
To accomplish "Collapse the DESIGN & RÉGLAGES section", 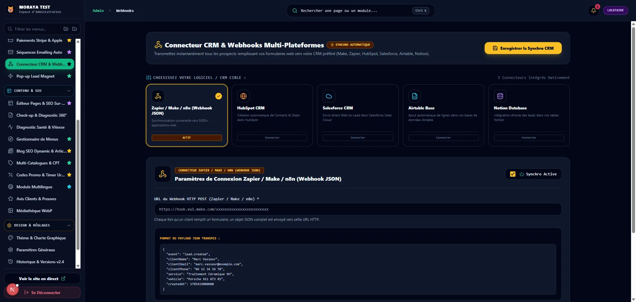I will point(39,225).
